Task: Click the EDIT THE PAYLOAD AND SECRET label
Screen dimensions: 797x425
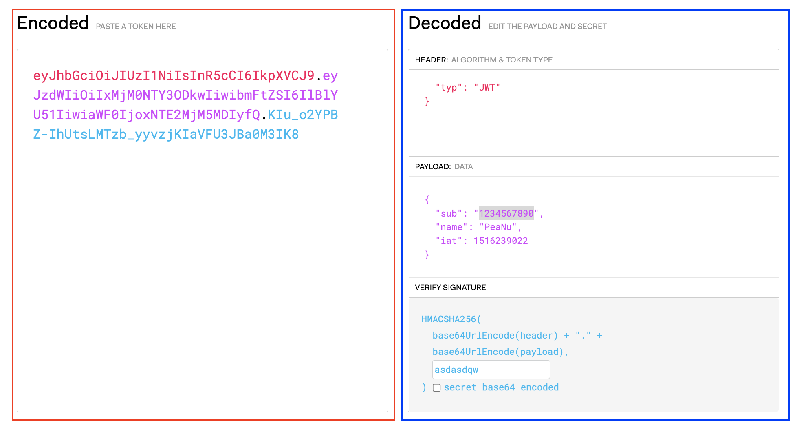Action: 547,26
